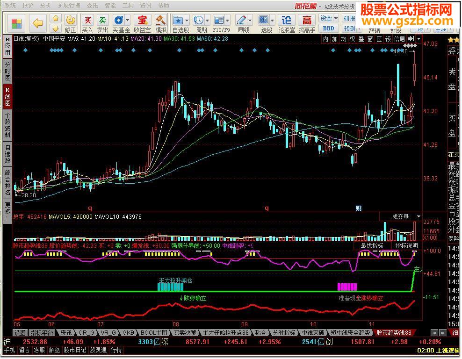Switch to the BOOL主图 tab

click(x=154, y=332)
